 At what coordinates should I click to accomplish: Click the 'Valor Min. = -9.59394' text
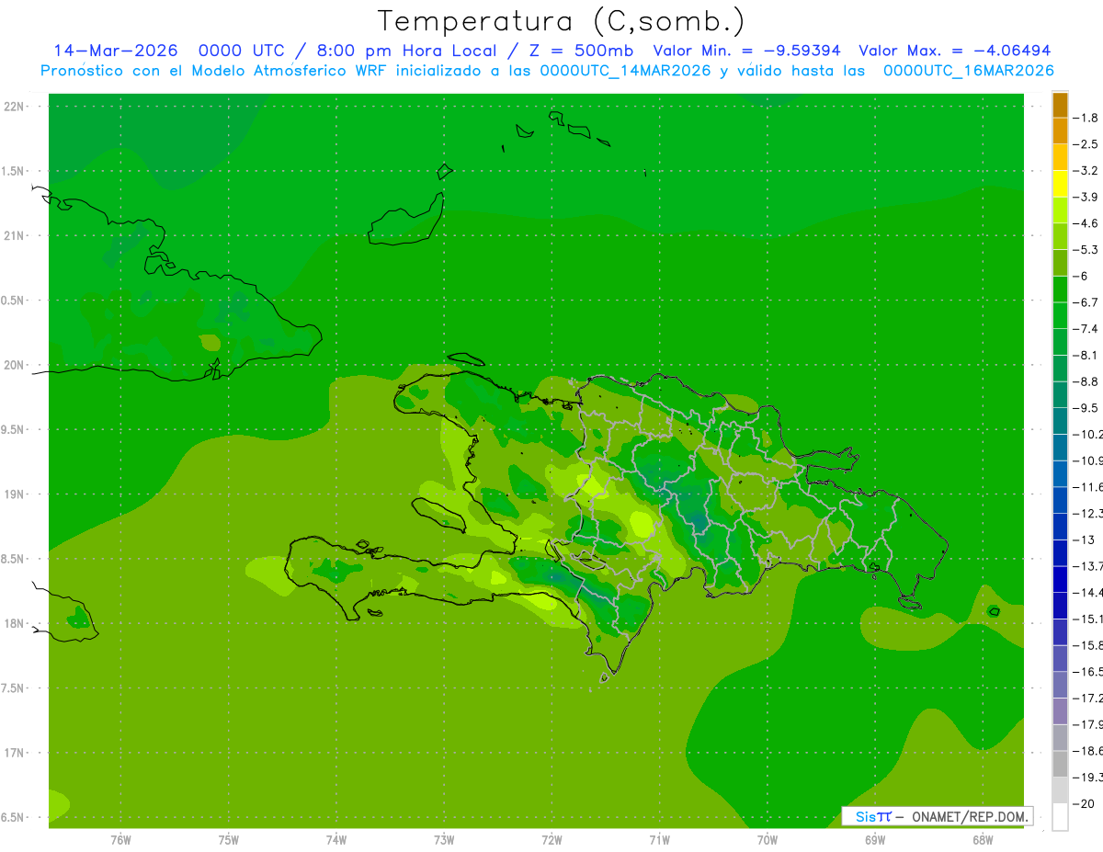[746, 51]
